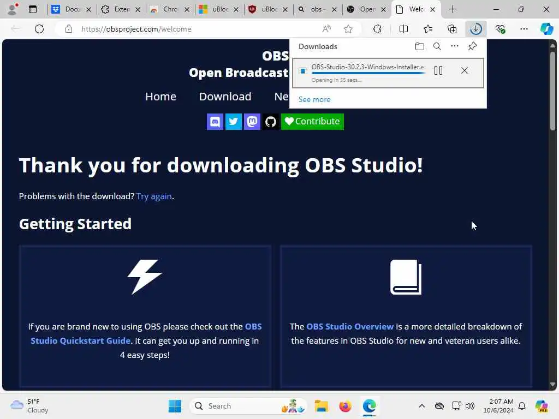Viewport: 559px width, 419px height.
Task: Open the weather widget
Action: (29, 406)
